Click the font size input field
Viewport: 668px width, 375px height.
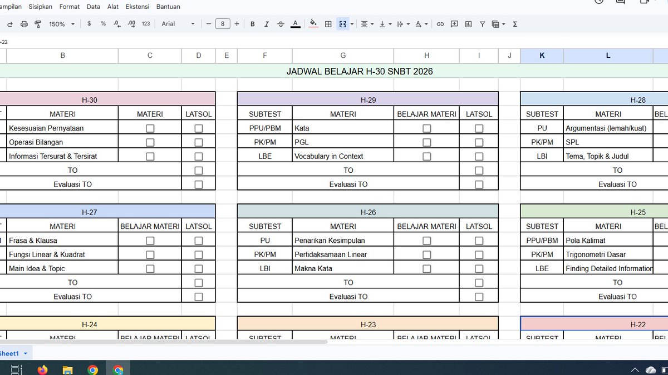pyautogui.click(x=223, y=24)
